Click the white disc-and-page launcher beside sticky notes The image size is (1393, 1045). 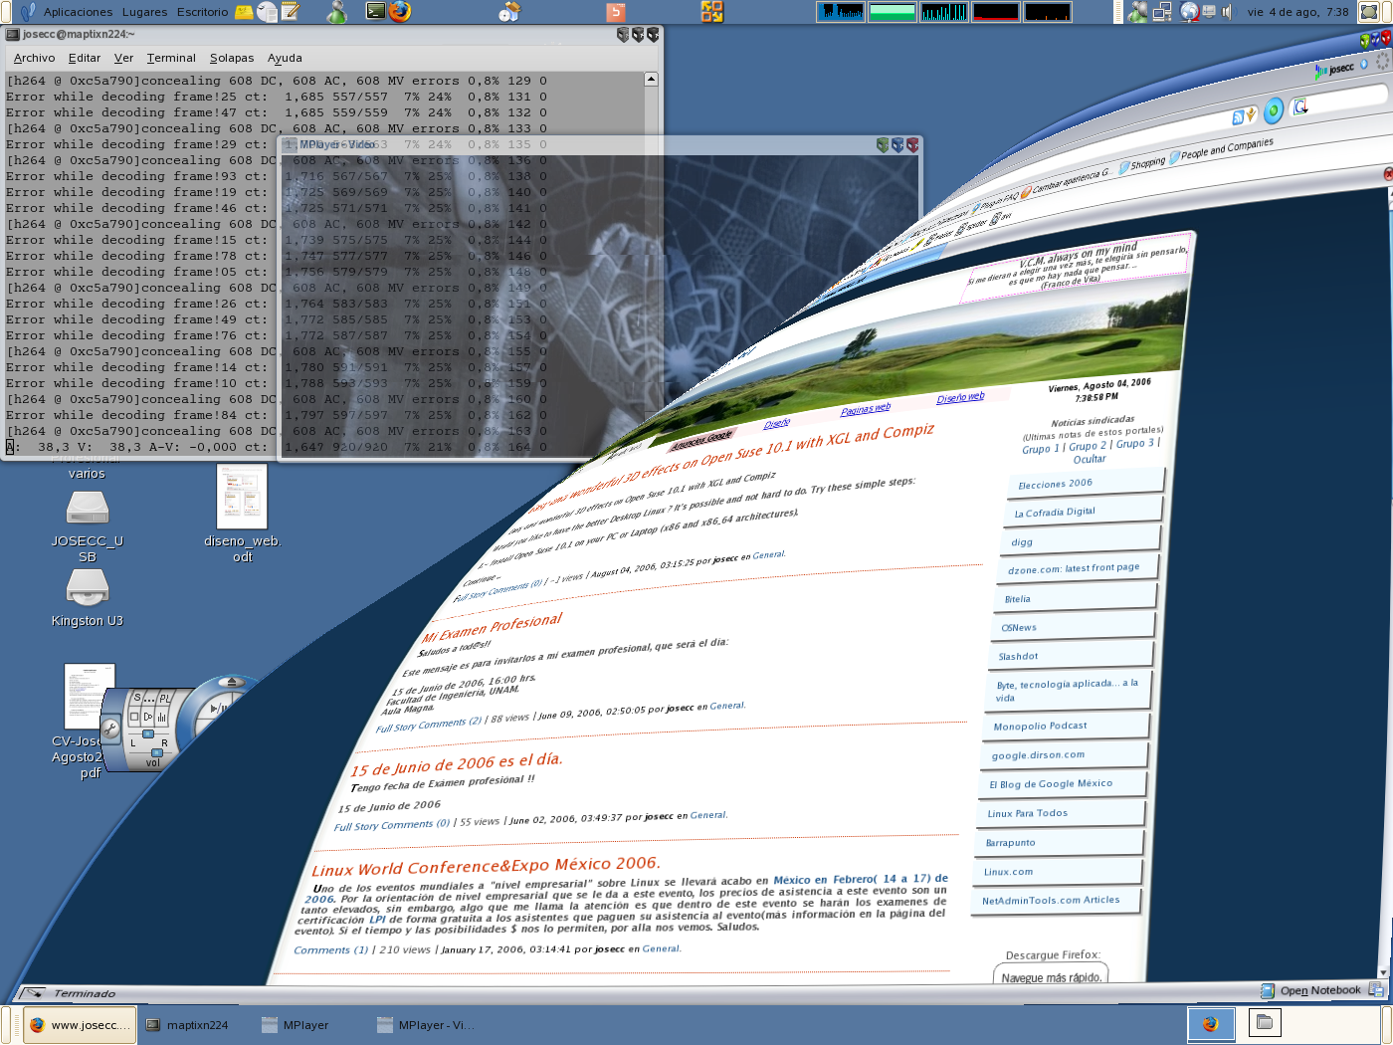(x=267, y=12)
